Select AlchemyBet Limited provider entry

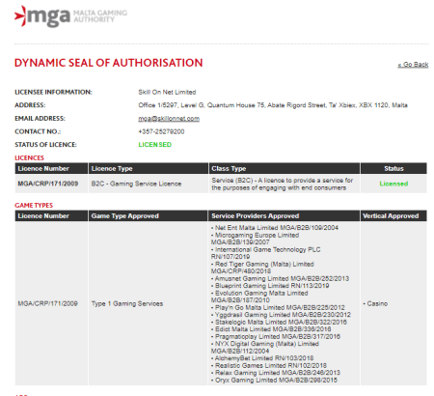(262, 358)
